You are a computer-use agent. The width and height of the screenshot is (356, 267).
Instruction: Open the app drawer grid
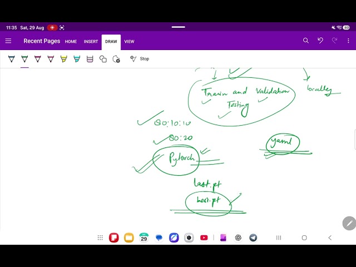(x=100, y=238)
